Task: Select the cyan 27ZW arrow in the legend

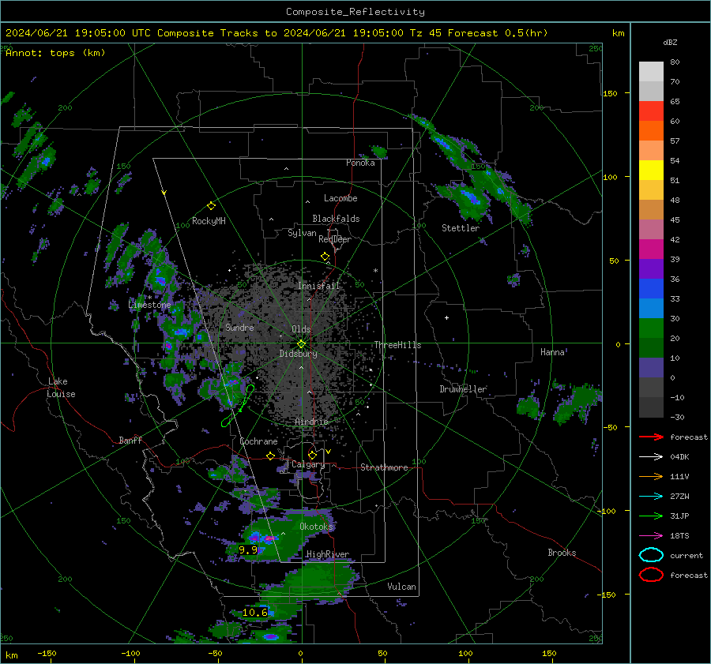Action: (x=651, y=497)
